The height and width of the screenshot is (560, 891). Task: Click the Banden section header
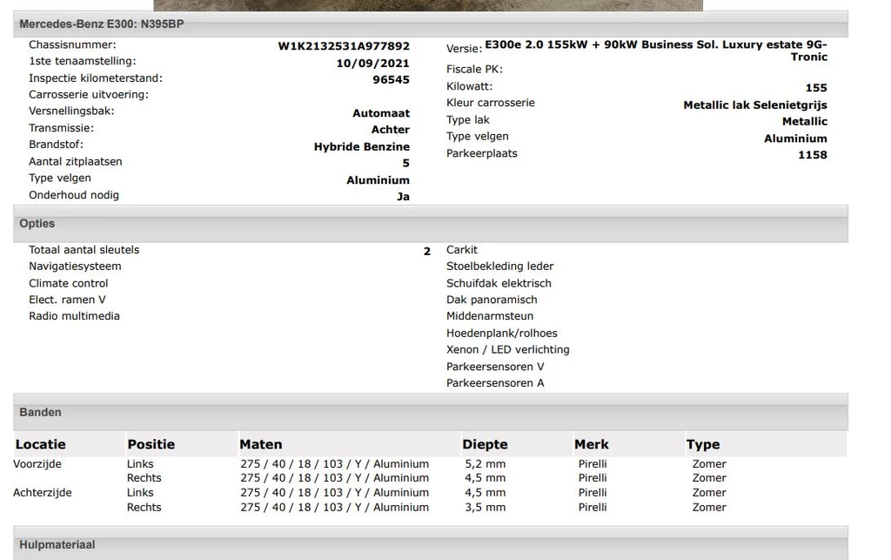430,413
